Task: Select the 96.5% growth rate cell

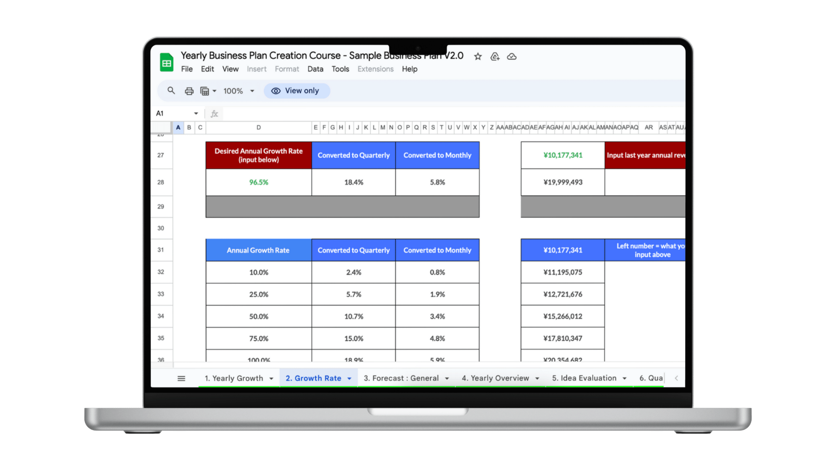Action: click(x=259, y=182)
